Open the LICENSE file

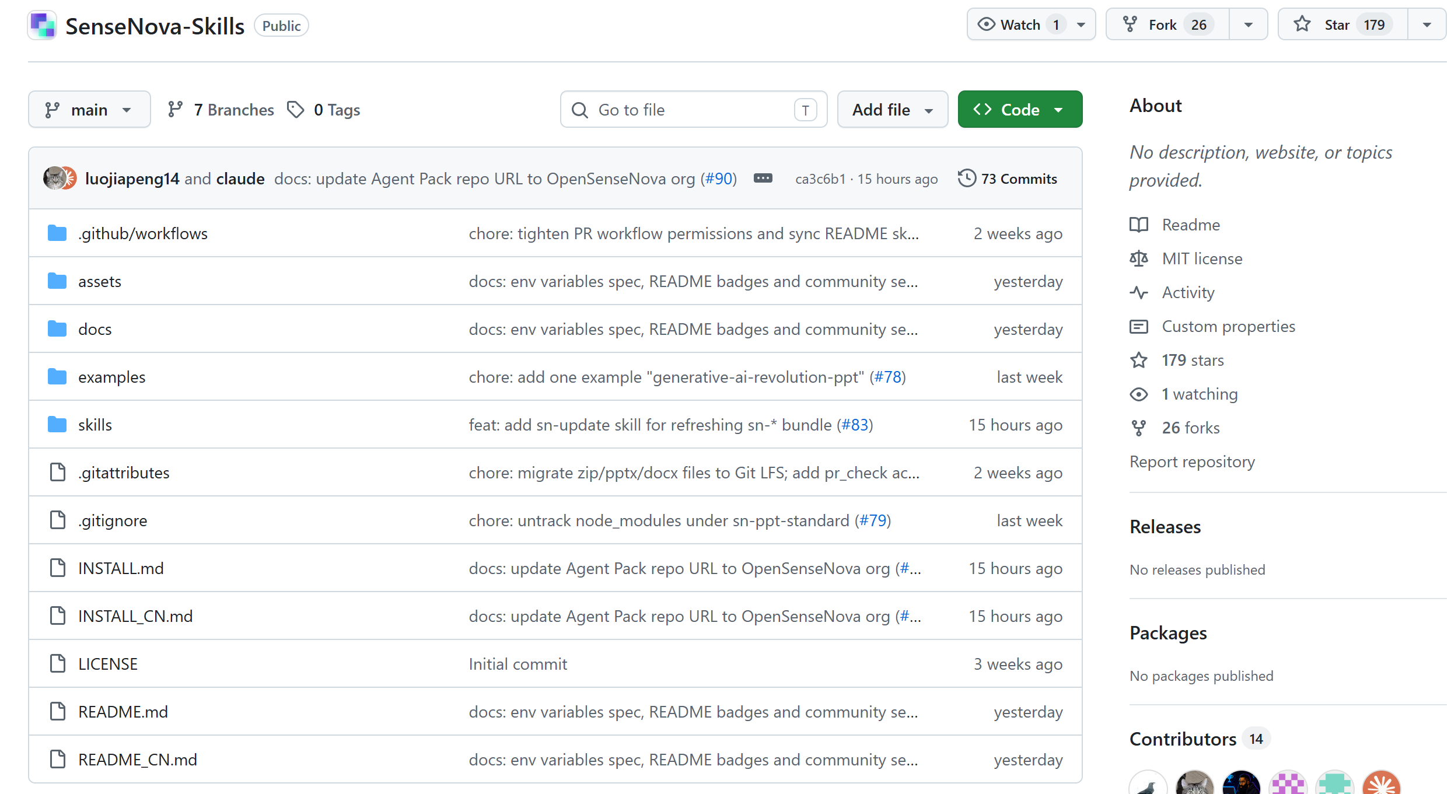pyautogui.click(x=108, y=664)
